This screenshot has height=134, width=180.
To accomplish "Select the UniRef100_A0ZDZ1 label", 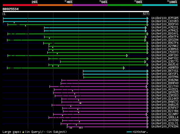I will tap(165, 90).
